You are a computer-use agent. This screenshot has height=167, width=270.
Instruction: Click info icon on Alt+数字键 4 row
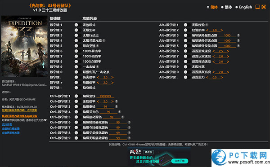[238, 41]
